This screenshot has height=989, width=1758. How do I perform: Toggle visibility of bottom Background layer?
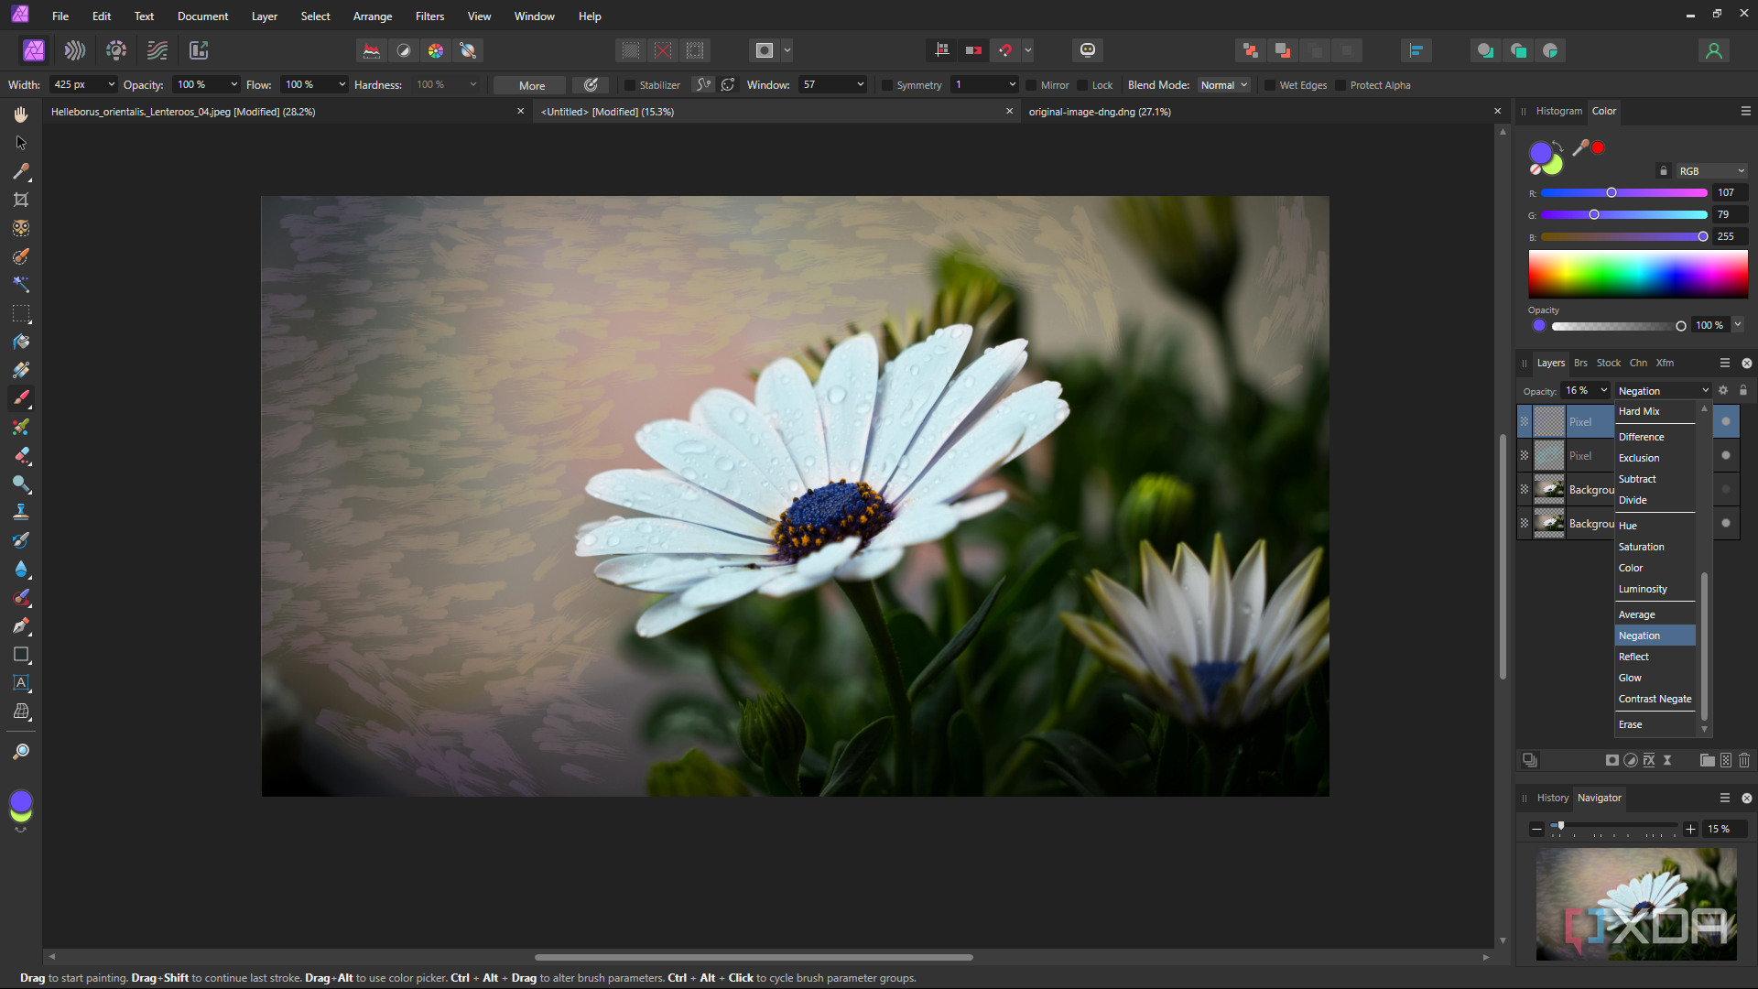tap(1726, 523)
